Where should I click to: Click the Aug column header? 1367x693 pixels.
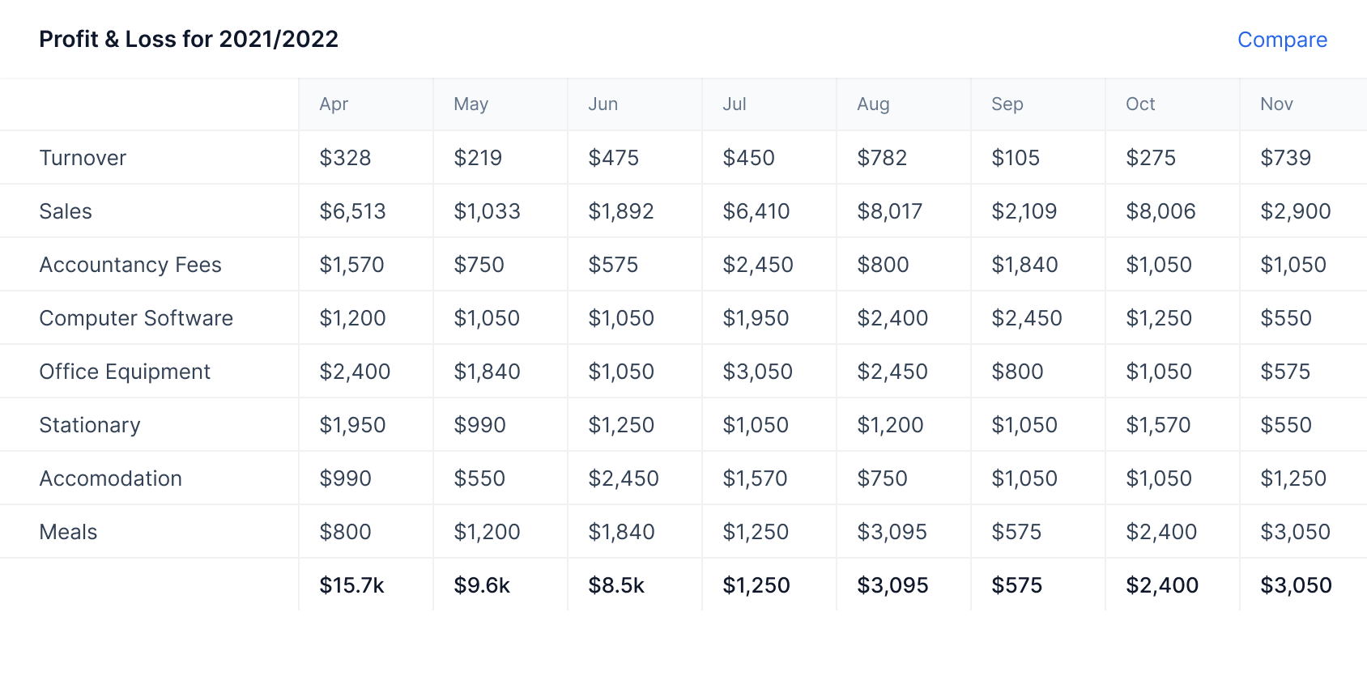[872, 104]
